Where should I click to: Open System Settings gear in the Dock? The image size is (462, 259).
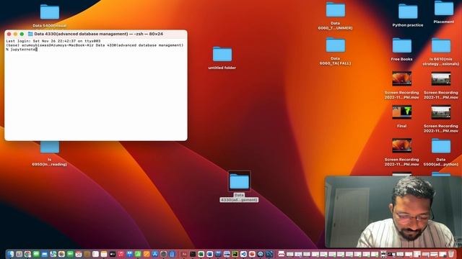(x=164, y=254)
